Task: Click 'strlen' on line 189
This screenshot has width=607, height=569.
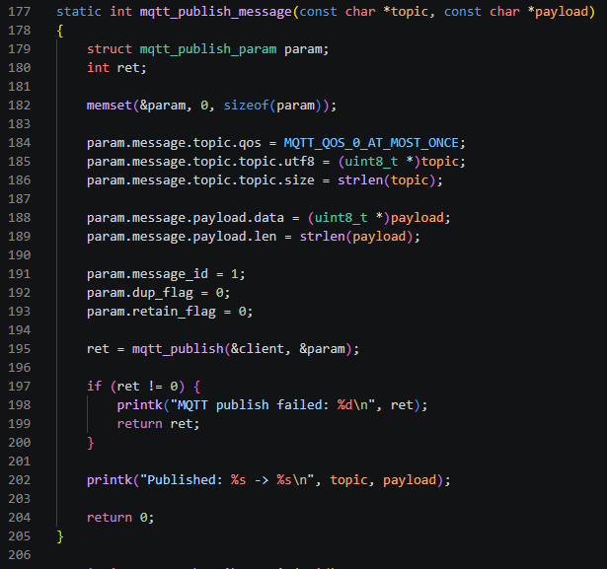Action: 323,237
